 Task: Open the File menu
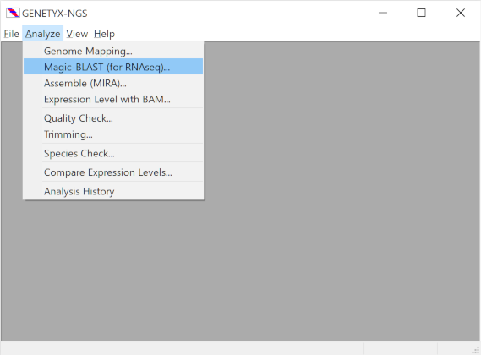coord(11,34)
